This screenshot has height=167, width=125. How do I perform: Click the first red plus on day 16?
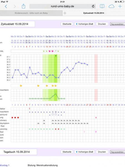click(x=56, y=129)
